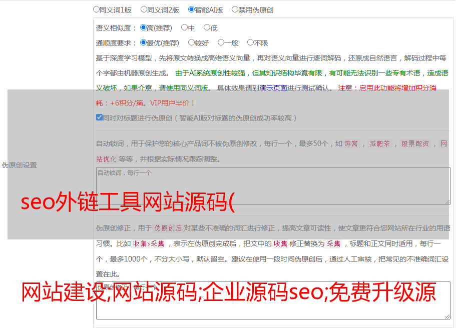Click the 伪原创修正 textarea resize handle

[x=447, y=317]
